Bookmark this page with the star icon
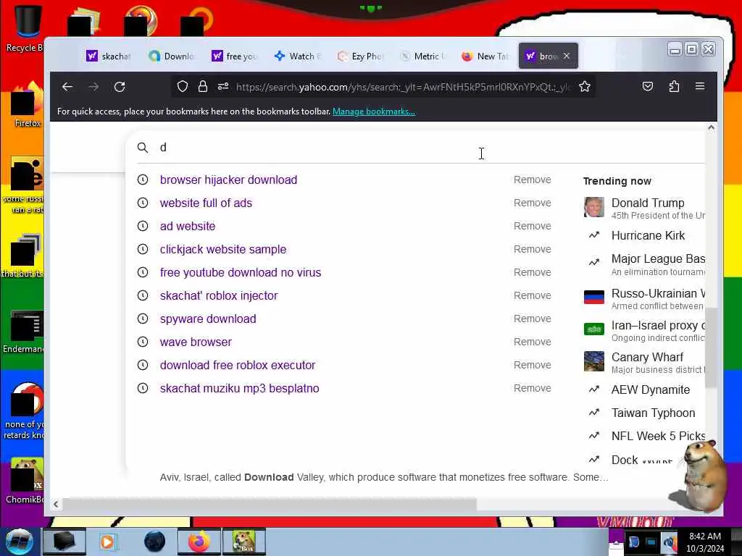Screen dimensions: 742x556 tap(585, 87)
